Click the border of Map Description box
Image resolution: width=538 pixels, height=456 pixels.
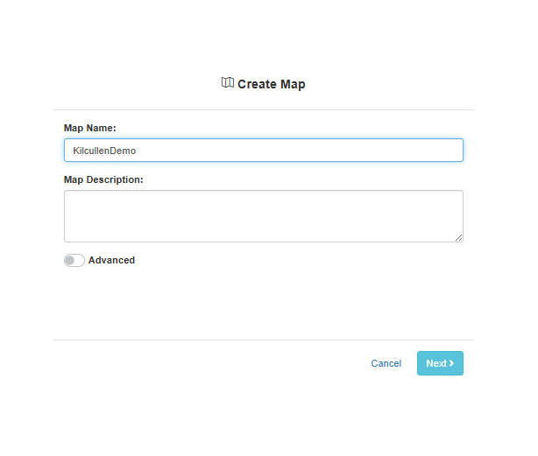click(264, 191)
